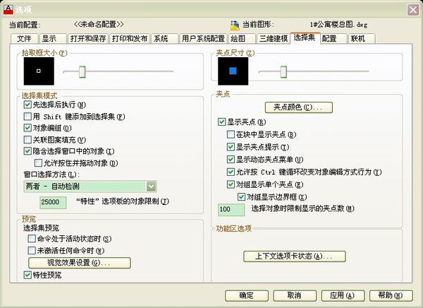The height and width of the screenshot is (308, 423).
Task: Enable 未激活任何命令时 preview checkbox
Action: coord(32,250)
